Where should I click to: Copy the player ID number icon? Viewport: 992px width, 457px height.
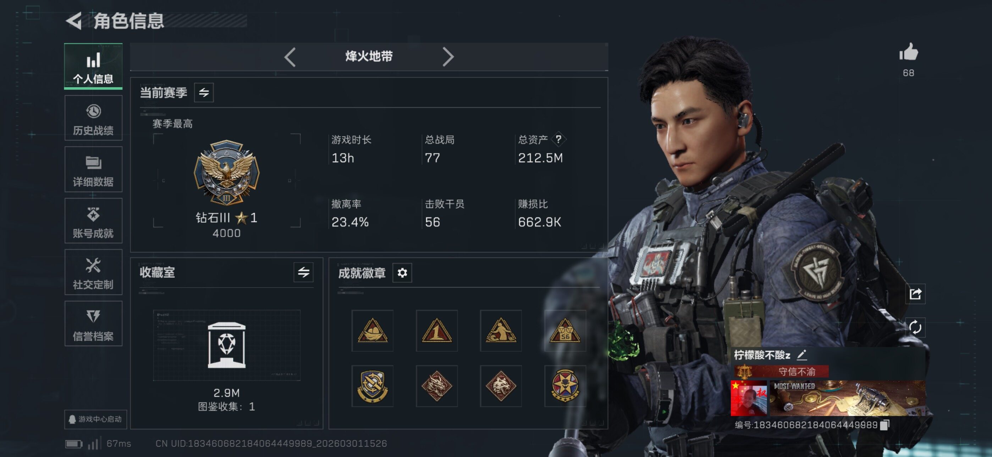click(885, 425)
